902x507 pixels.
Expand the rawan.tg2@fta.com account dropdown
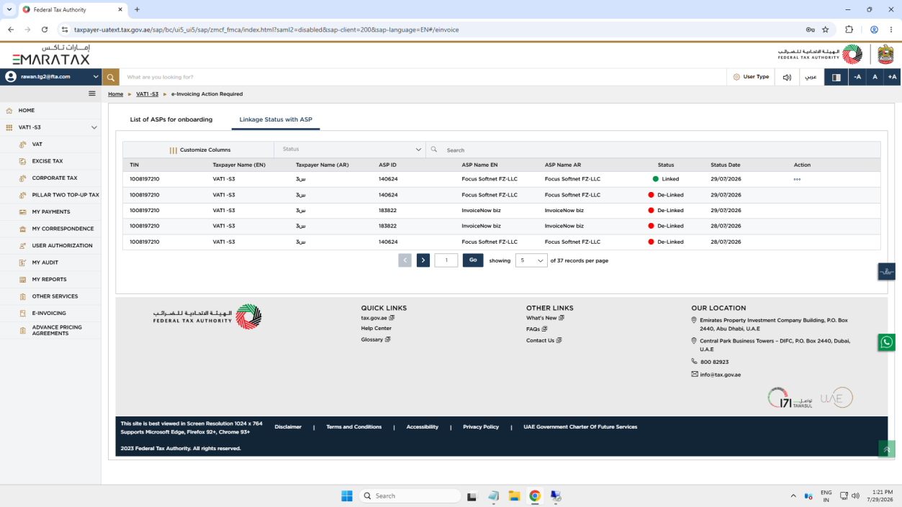(x=50, y=77)
